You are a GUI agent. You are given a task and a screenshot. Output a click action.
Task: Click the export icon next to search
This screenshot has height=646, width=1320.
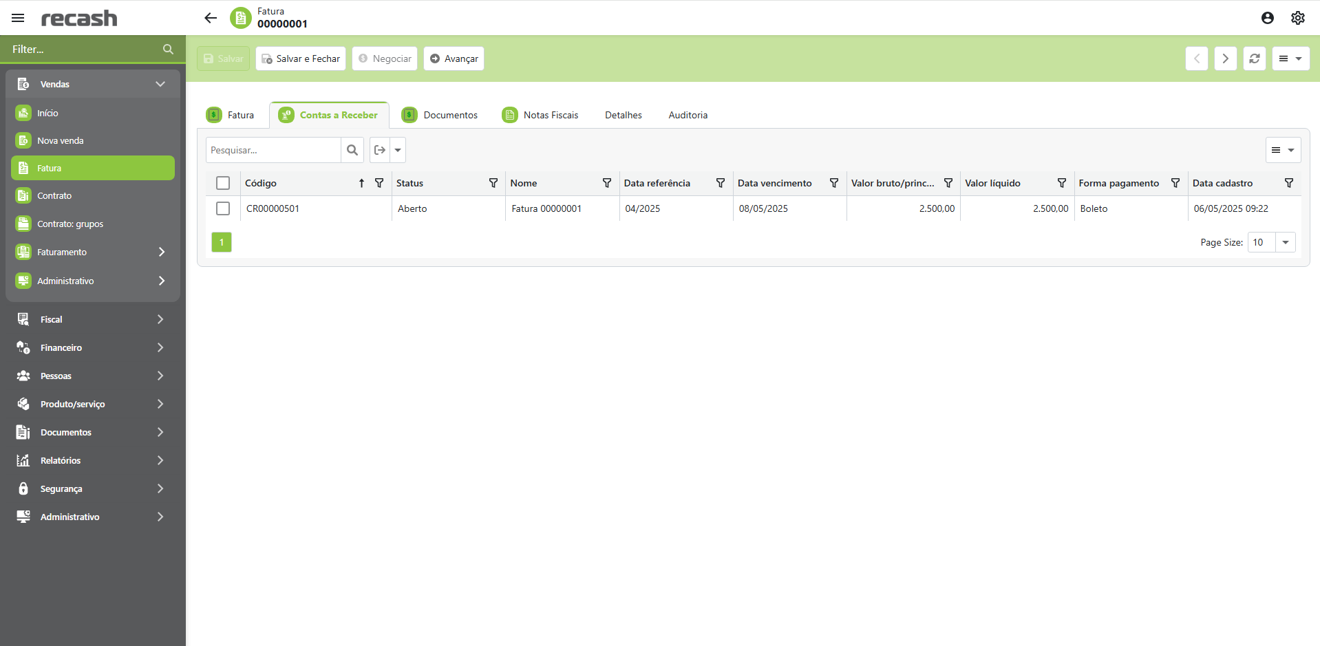(x=380, y=150)
